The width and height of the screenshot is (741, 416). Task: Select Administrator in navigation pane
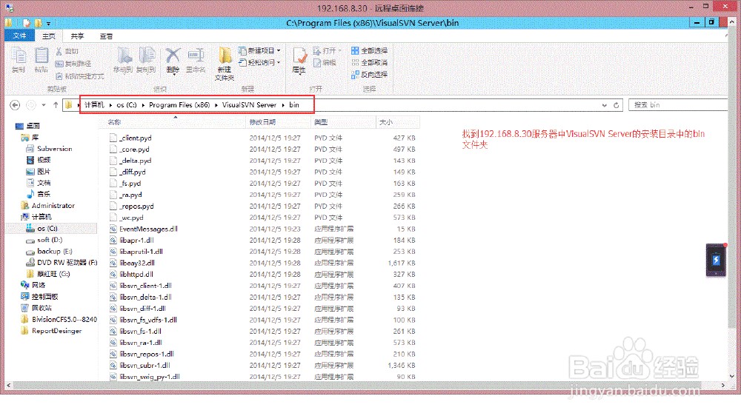click(x=47, y=205)
